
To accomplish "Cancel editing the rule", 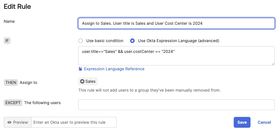I will click(x=264, y=122).
